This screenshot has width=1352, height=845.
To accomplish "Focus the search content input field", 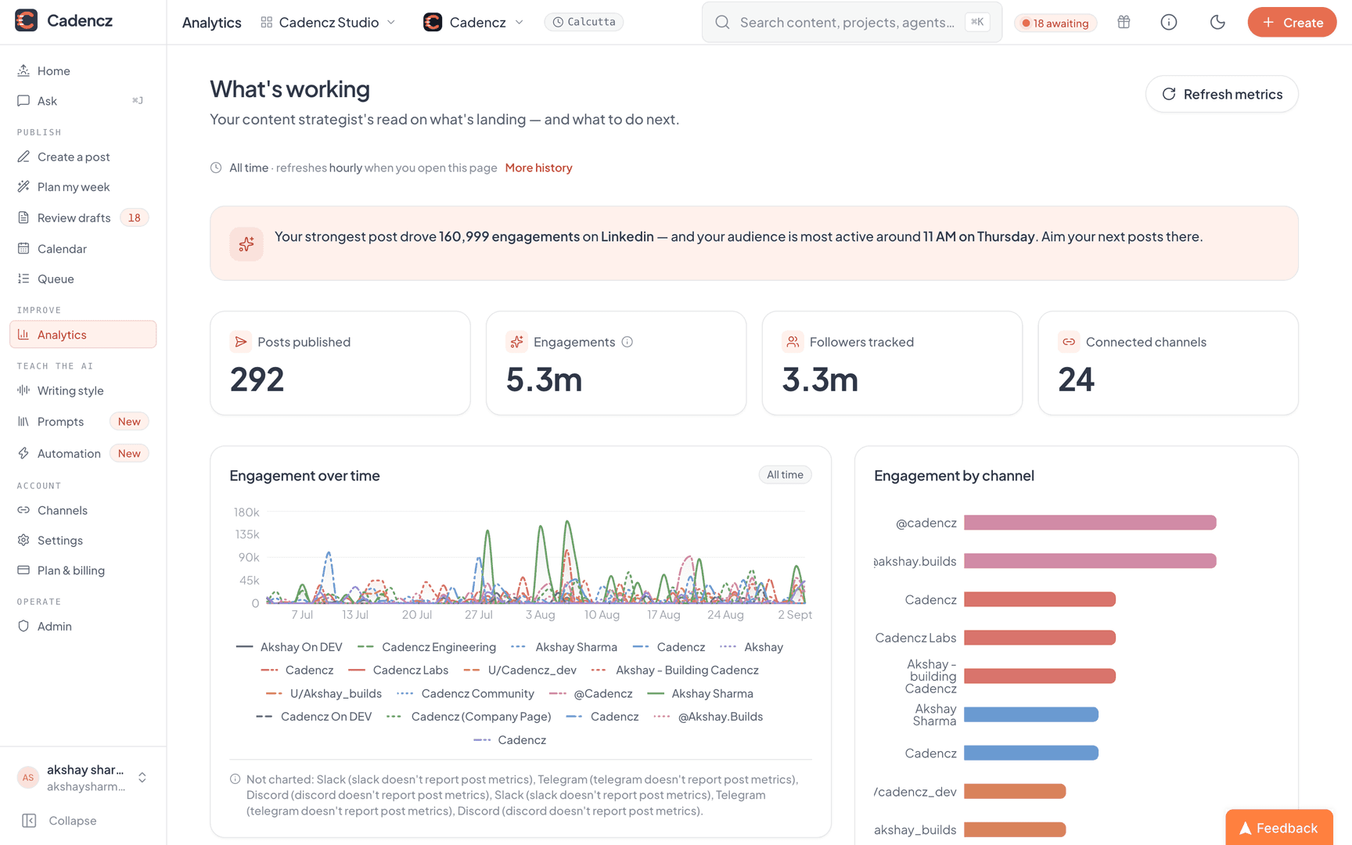I will point(852,22).
